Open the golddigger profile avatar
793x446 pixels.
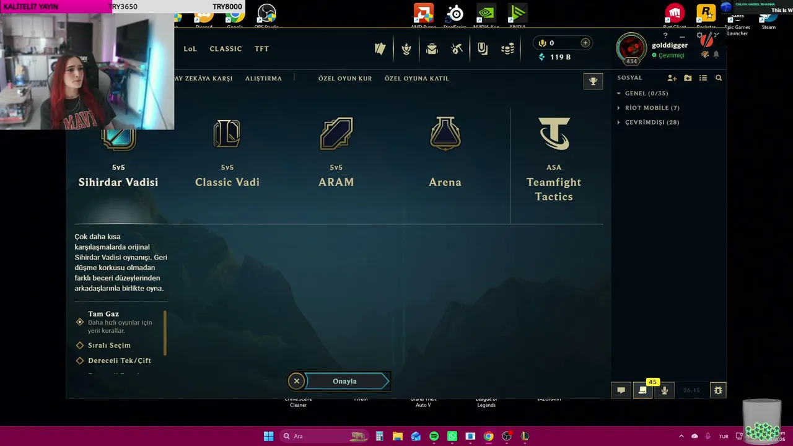(x=631, y=48)
